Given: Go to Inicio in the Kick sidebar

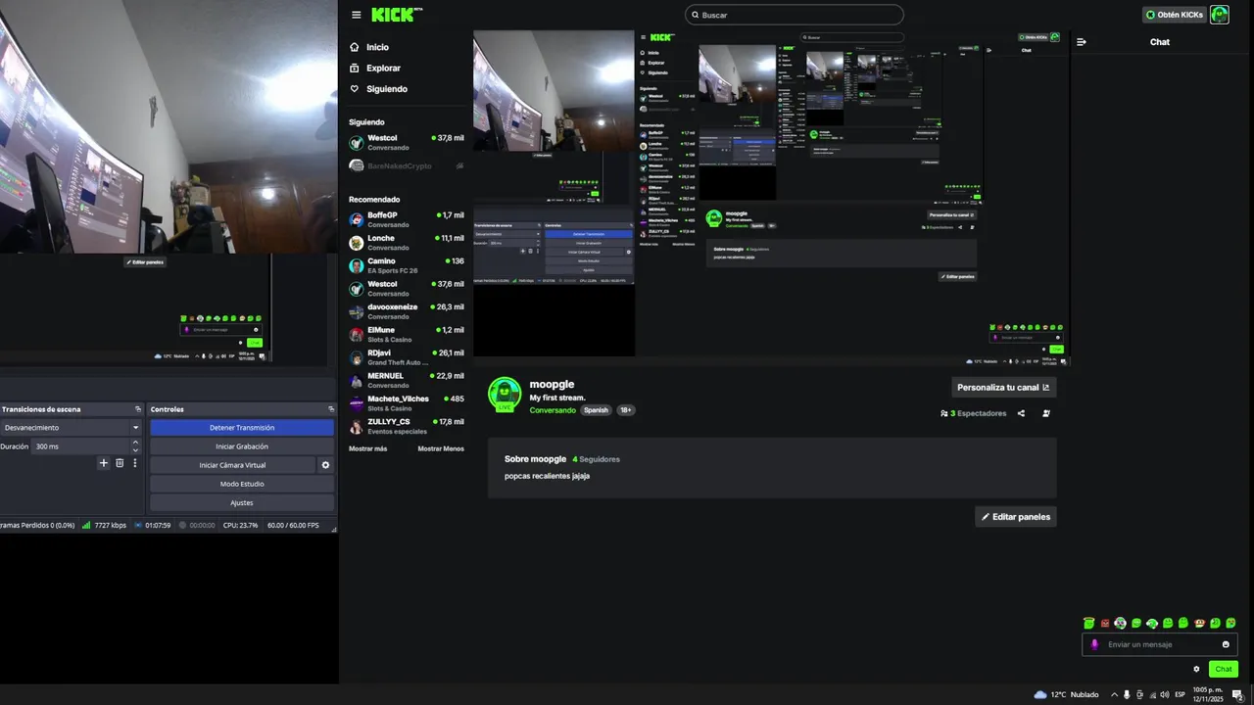Looking at the screenshot, I should coord(369,47).
